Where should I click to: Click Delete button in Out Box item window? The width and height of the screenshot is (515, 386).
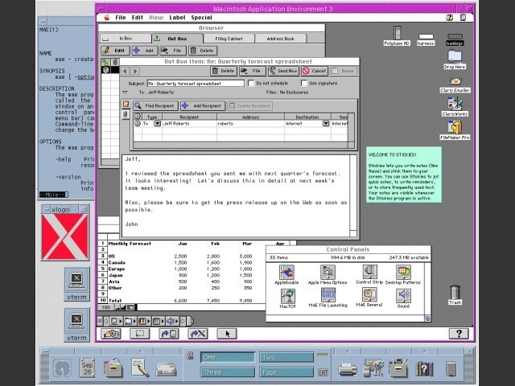pos(224,71)
